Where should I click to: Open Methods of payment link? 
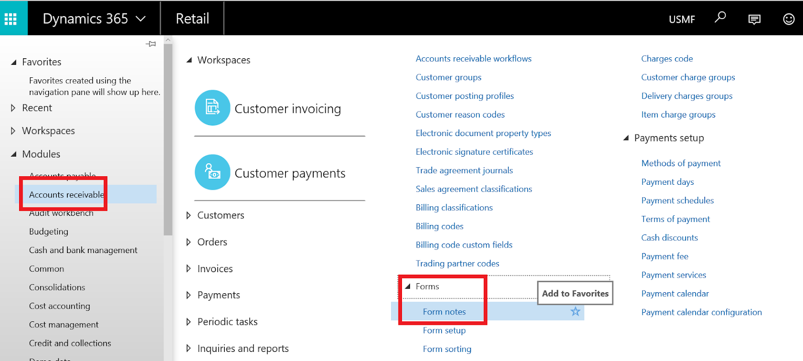click(x=681, y=163)
